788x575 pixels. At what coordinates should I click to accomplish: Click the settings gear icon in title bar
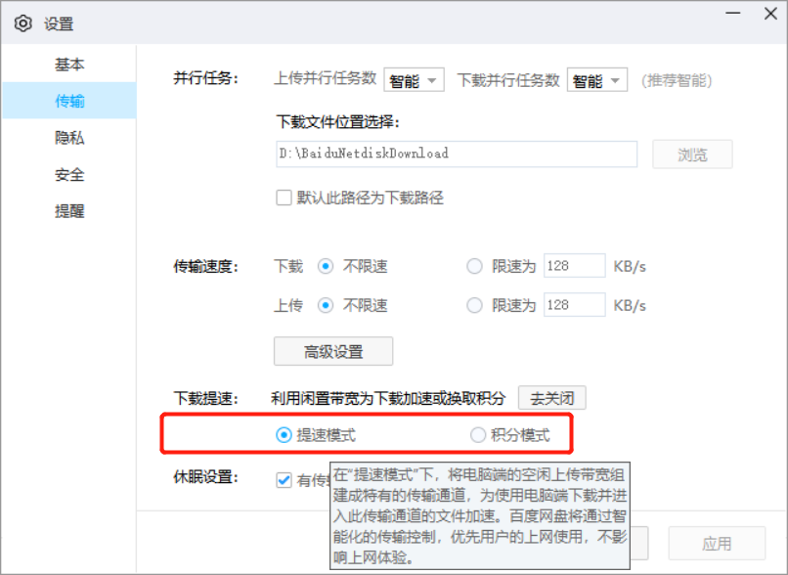pyautogui.click(x=22, y=23)
